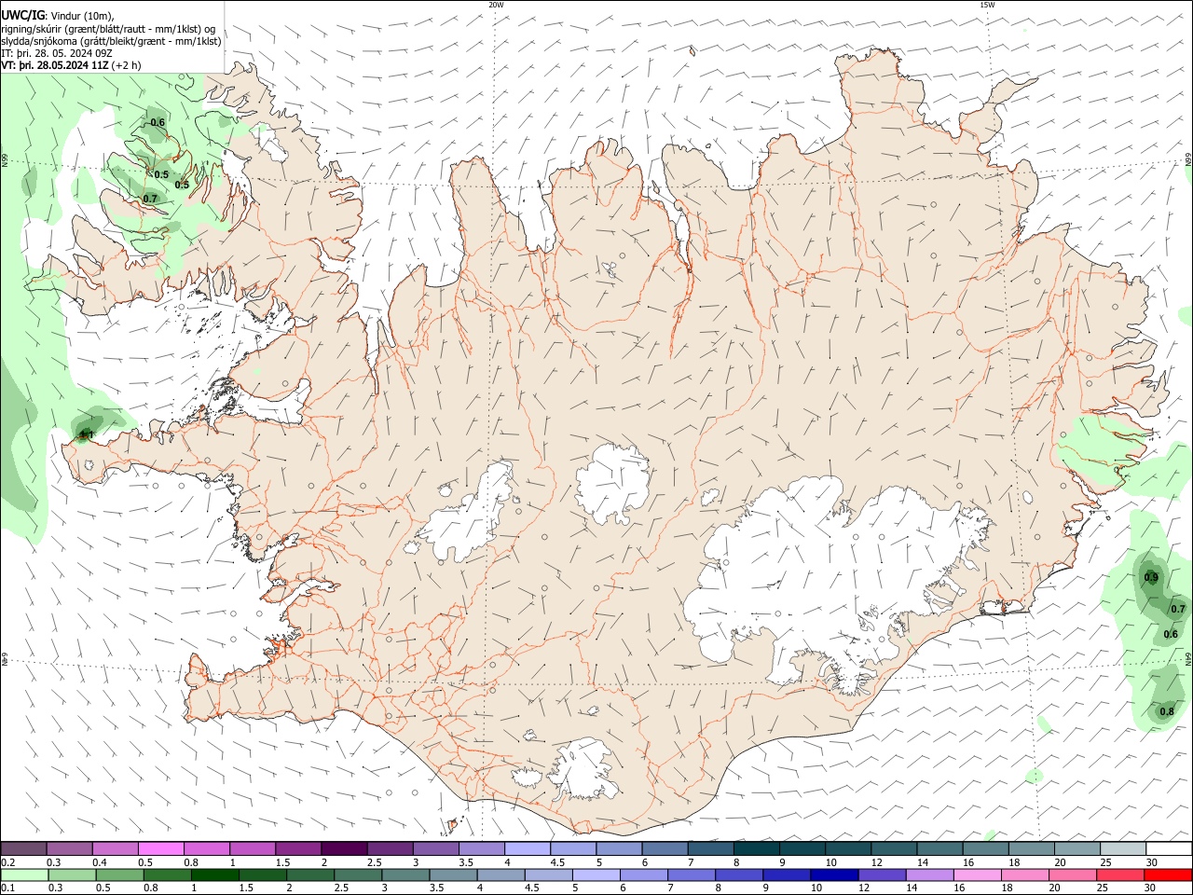Image resolution: width=1193 pixels, height=895 pixels.
Task: Click the '0.4' label in the snow legend
Action: click(x=100, y=862)
